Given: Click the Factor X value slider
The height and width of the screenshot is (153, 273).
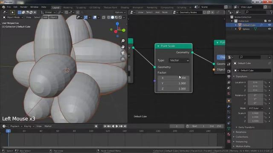Looking at the screenshot, I should tap(174, 78).
